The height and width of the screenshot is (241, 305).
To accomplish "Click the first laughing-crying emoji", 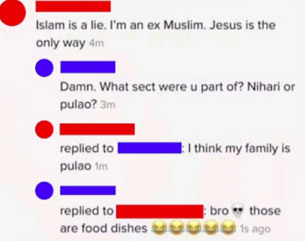I will point(157,227).
